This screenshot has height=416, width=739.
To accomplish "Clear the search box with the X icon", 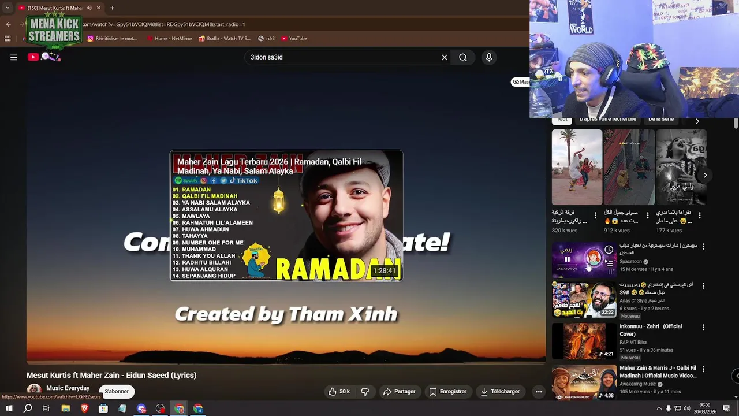I will [x=445, y=57].
